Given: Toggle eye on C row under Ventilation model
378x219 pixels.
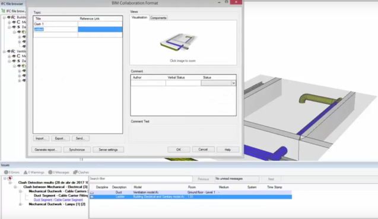Looking at the screenshot, I should 14,56.
